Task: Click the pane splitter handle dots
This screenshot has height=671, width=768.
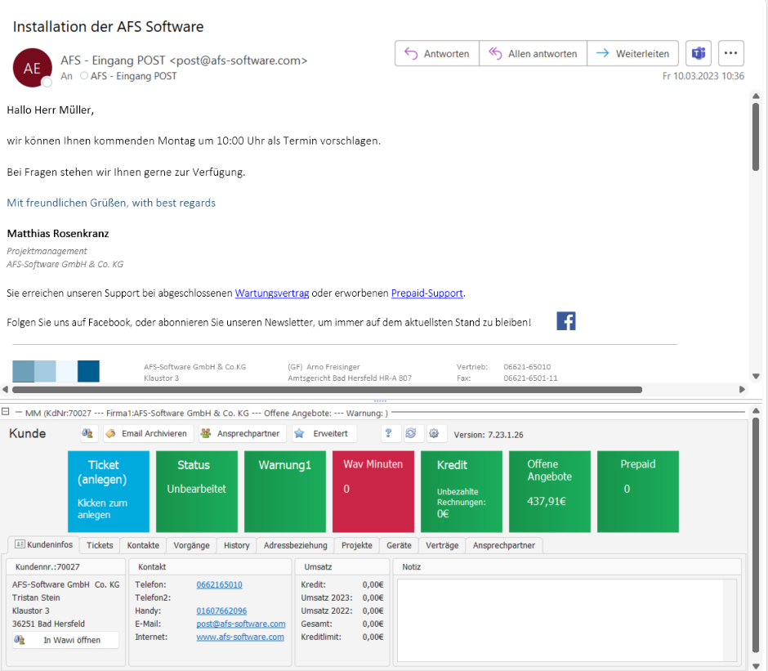Action: pos(380,400)
